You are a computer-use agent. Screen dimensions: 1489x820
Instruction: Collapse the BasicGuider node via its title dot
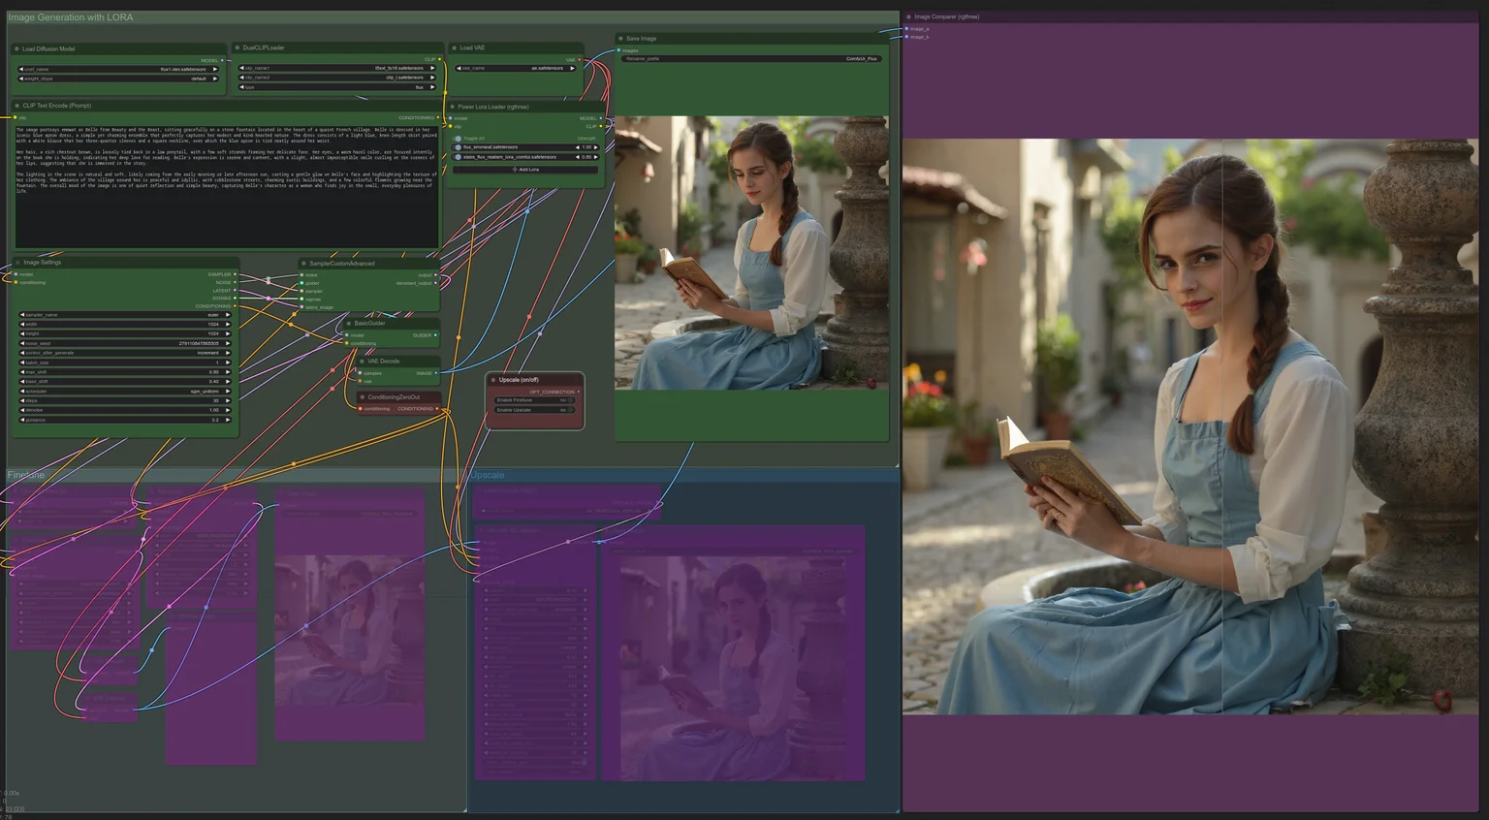click(349, 324)
